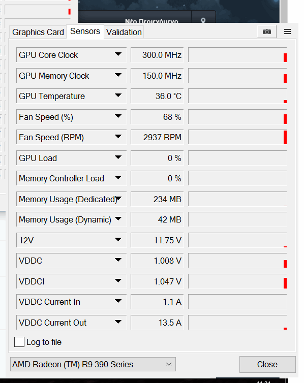The image size is (304, 383).
Task: Take a screenshot with the camera icon
Action: click(x=266, y=32)
